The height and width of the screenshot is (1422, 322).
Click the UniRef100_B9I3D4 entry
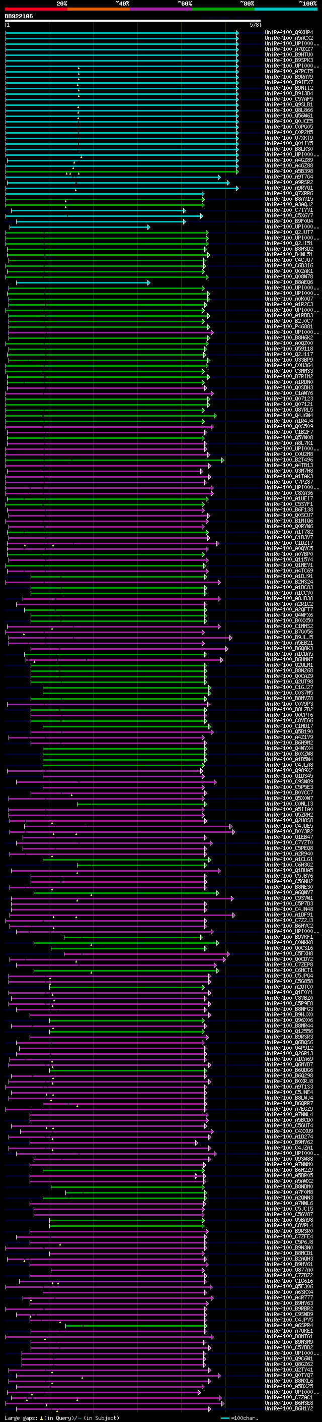coord(289,93)
